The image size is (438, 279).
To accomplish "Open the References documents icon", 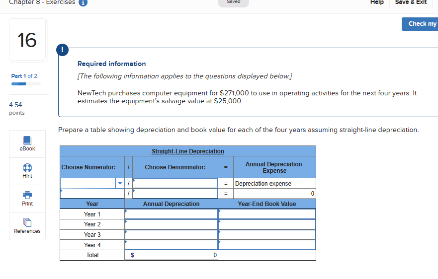I will (x=27, y=222).
